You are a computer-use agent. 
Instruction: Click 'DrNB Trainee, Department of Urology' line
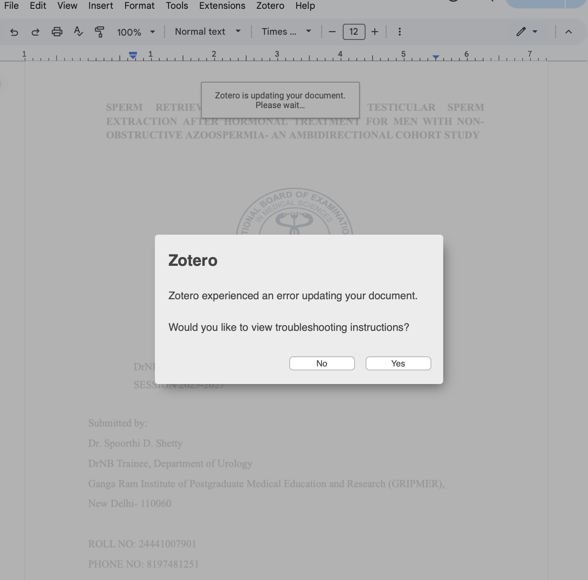pos(170,464)
